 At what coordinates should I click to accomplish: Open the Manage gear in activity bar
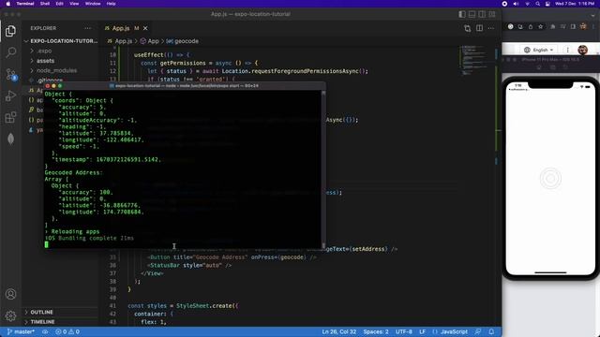pyautogui.click(x=10, y=315)
